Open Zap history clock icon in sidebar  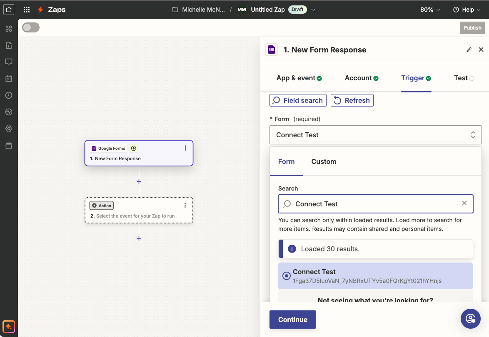(x=9, y=95)
